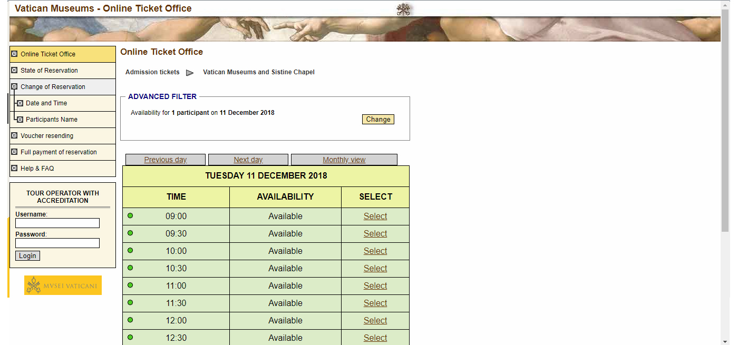Select the 11:30 time slot
Viewport: 738px width, 345px height.
coord(375,303)
